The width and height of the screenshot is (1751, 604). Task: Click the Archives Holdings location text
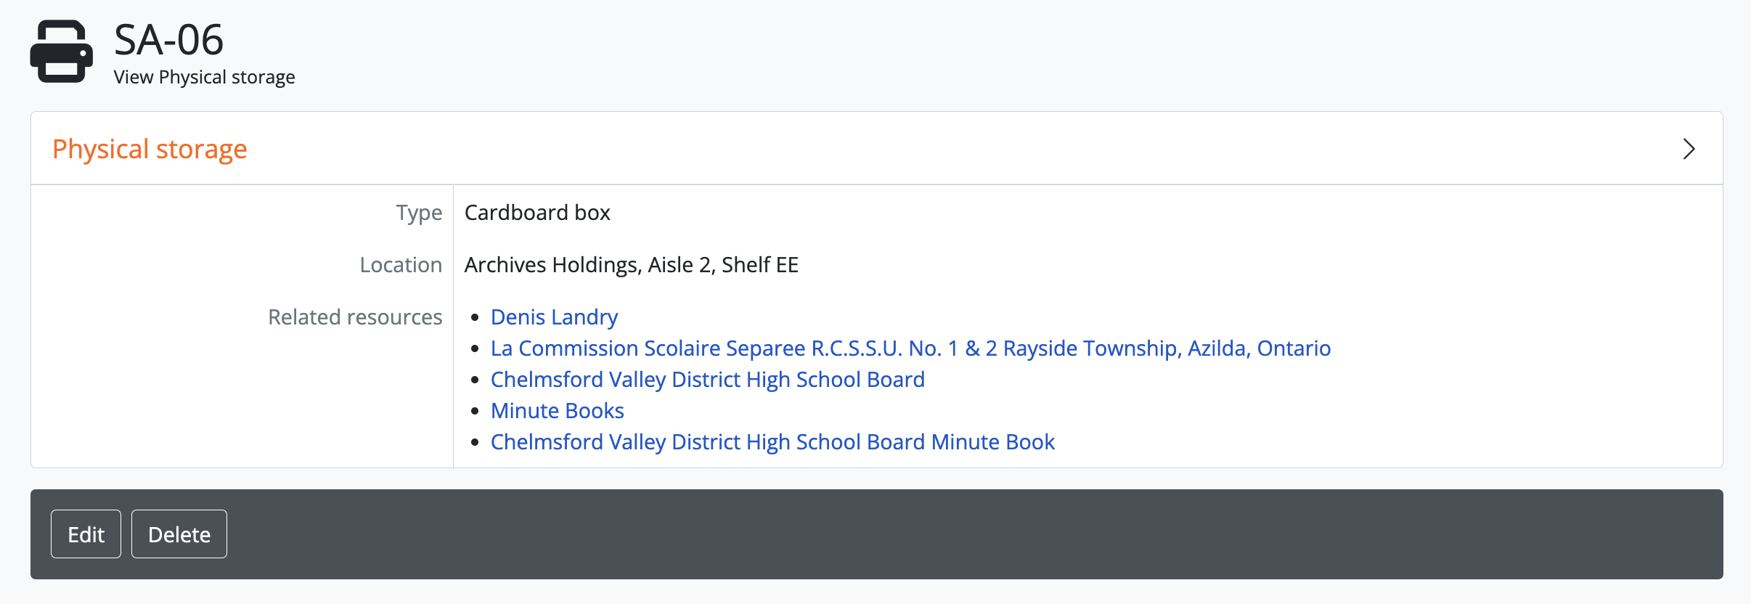(x=631, y=265)
